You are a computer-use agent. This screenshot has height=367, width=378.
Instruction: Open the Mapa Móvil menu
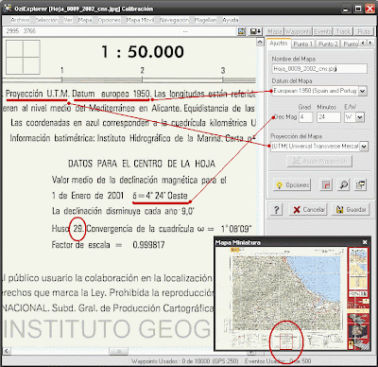[x=140, y=20]
